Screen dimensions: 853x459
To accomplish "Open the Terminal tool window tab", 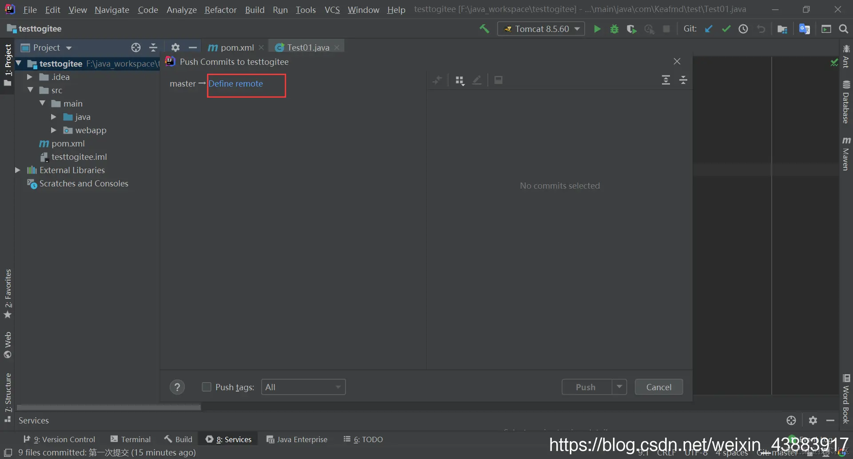I will [x=131, y=439].
